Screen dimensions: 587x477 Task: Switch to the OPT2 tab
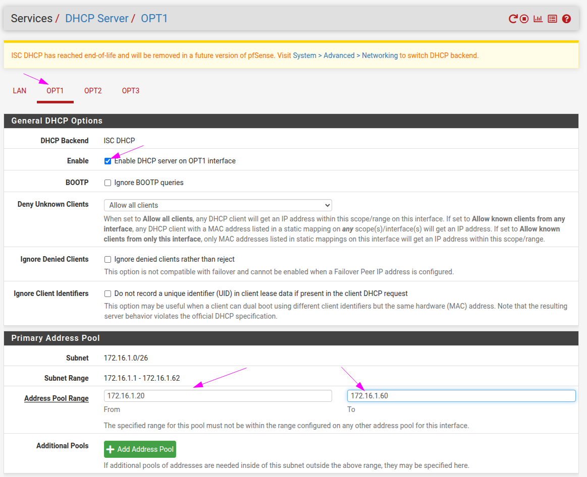point(93,91)
